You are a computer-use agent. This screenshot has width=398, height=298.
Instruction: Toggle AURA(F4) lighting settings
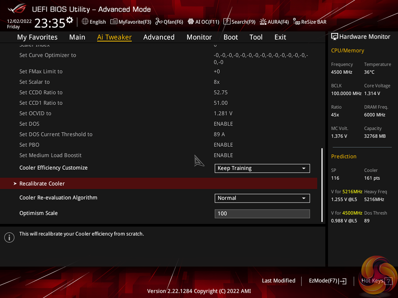click(x=274, y=22)
